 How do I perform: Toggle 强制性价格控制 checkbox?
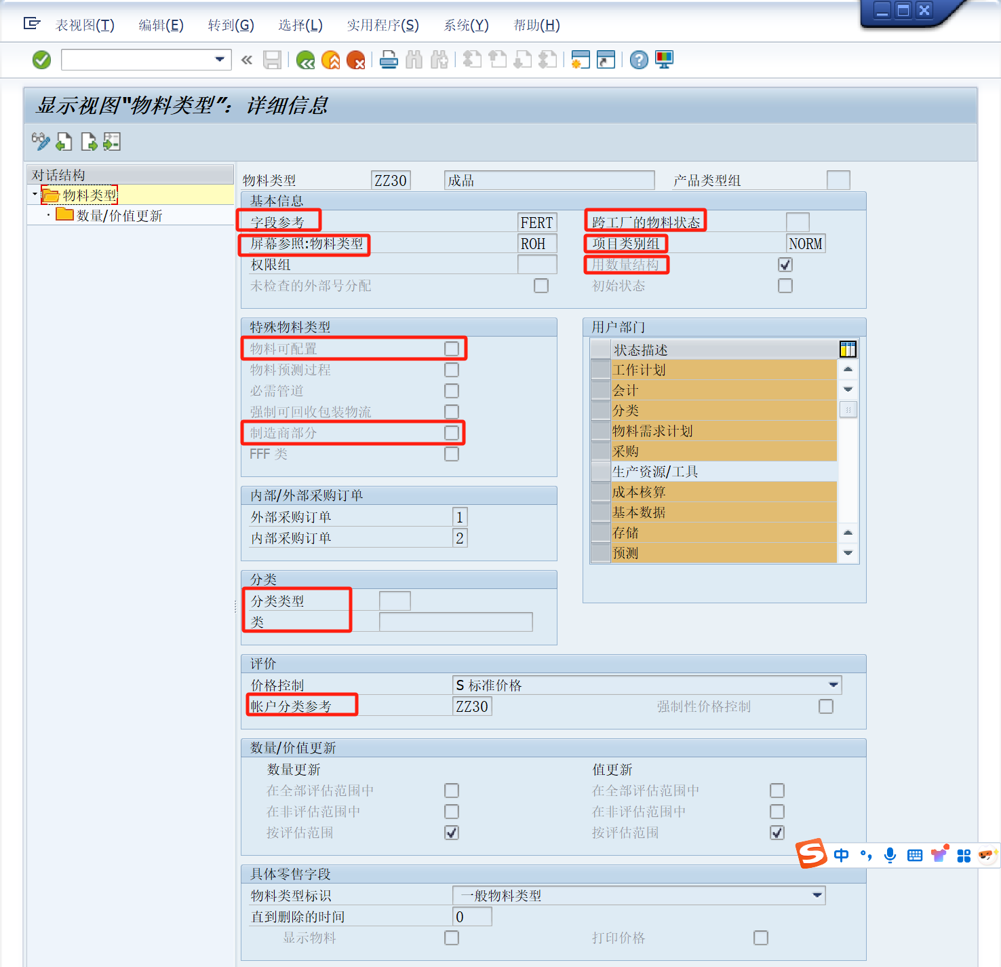pos(826,706)
